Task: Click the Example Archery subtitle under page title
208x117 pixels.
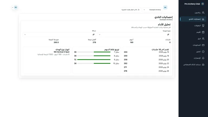Action: 166,19
